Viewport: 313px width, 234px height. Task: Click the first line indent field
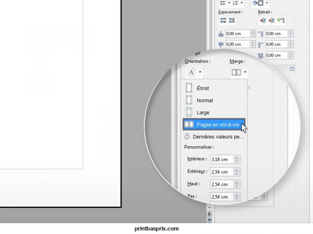click(277, 55)
